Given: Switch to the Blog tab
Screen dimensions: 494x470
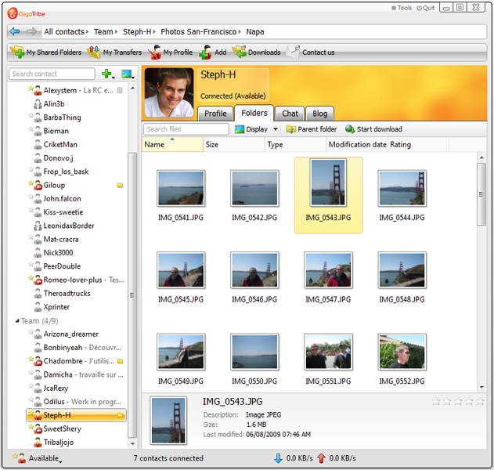Looking at the screenshot, I should 319,114.
